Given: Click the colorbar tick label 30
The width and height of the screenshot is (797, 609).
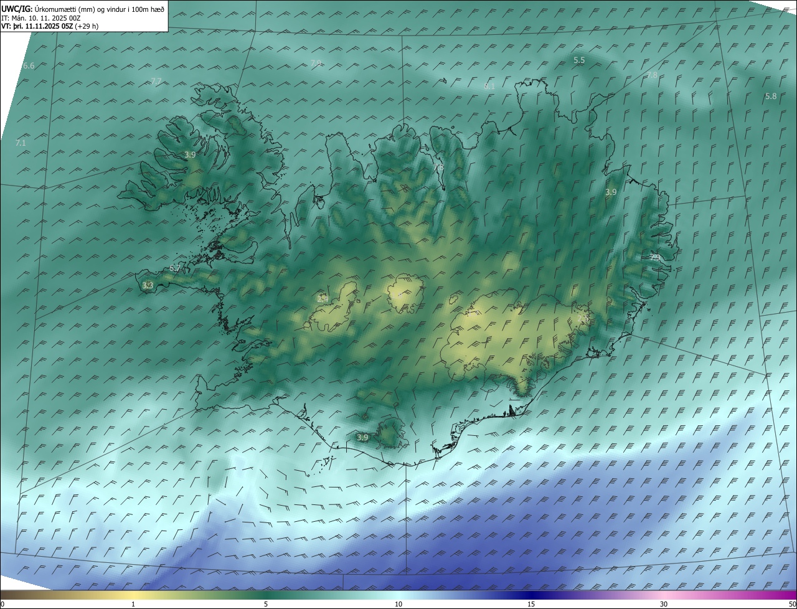Looking at the screenshot, I should point(664,605).
